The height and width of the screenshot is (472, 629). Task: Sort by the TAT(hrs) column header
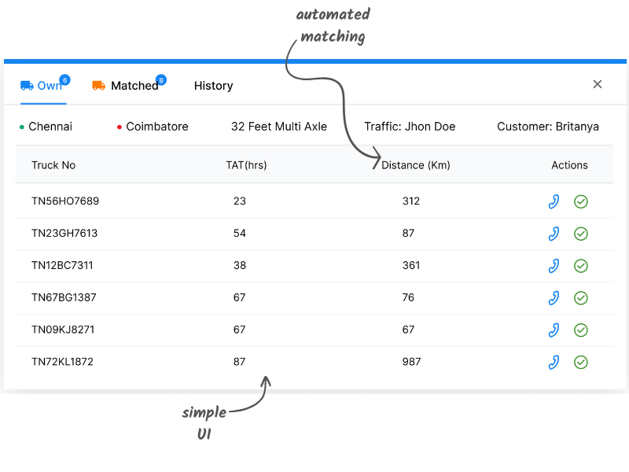click(246, 165)
